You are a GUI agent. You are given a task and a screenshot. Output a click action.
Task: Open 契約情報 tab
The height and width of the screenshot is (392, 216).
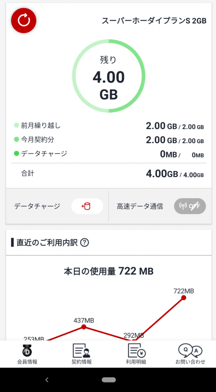coord(81,354)
